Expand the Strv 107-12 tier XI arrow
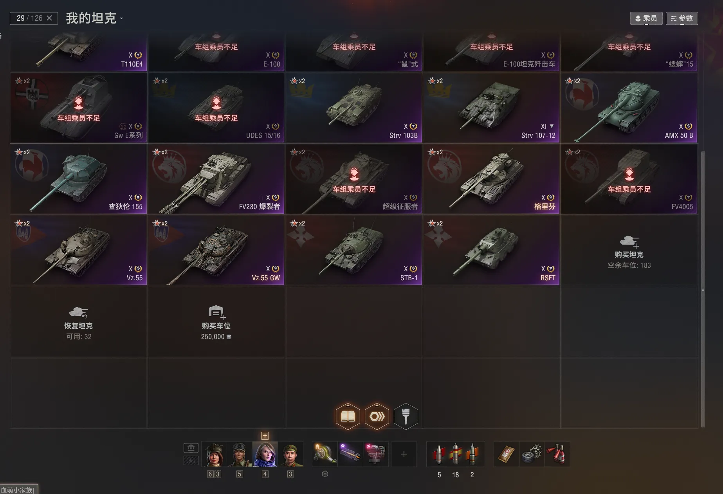The height and width of the screenshot is (494, 723). click(552, 126)
